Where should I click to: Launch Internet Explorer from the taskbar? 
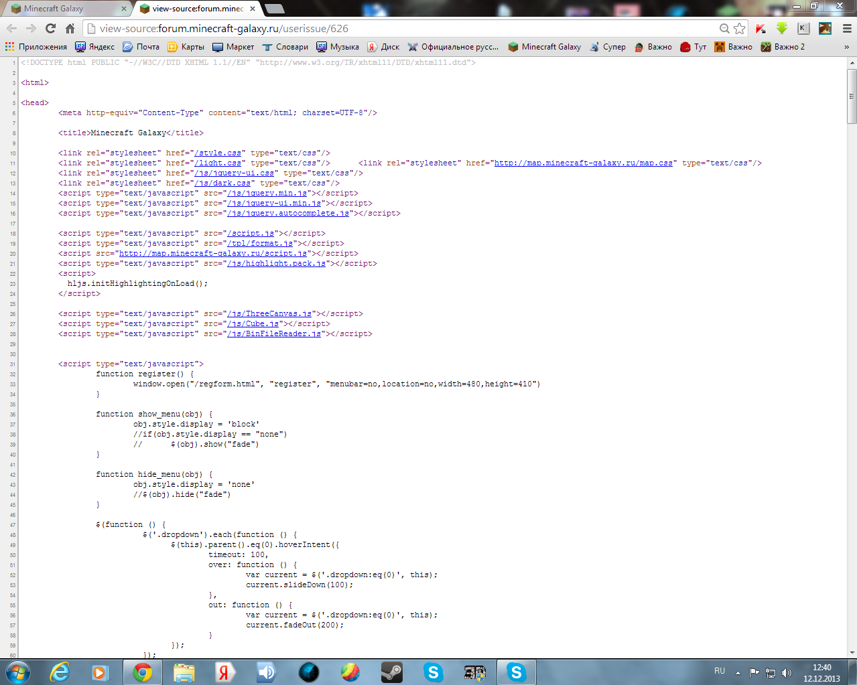pos(60,672)
